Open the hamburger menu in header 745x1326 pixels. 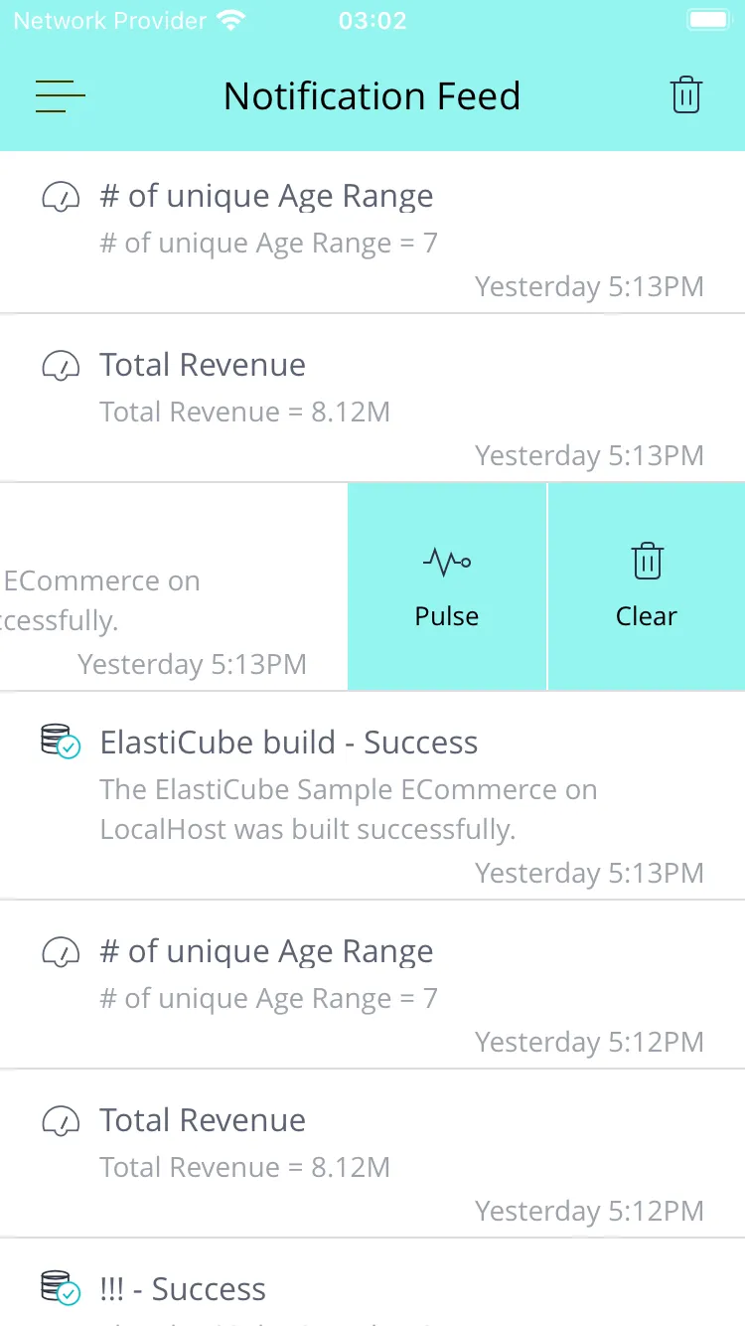61,96
